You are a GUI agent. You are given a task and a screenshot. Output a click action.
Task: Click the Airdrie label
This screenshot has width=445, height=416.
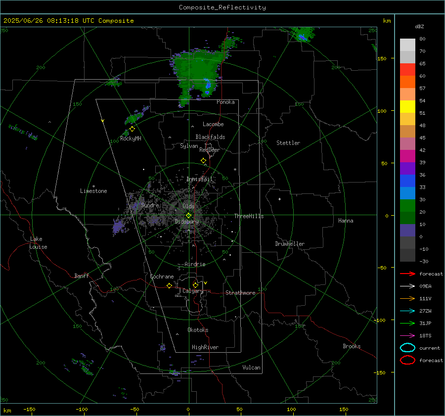195,264
